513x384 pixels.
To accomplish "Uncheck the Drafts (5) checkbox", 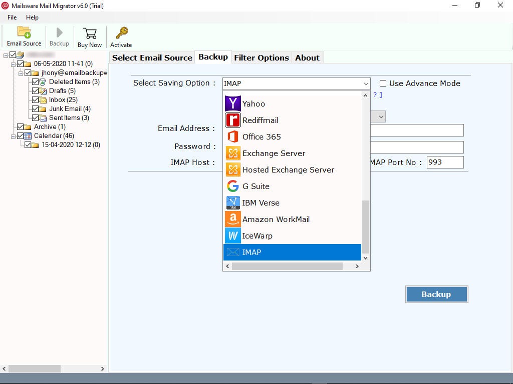I will point(36,91).
